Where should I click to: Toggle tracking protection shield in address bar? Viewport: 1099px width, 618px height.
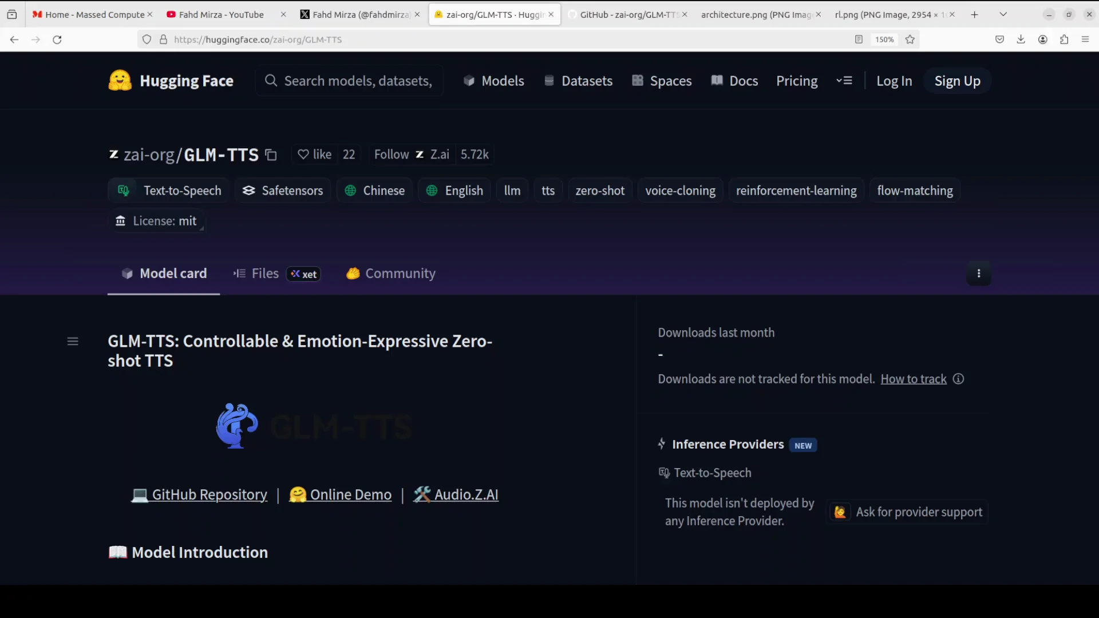pos(147,39)
